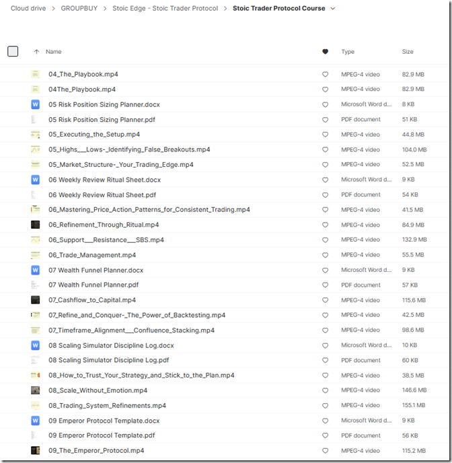Click Word icon for 08 Scaling Simulator Discipline Log.docx
This screenshot has height=463, width=452.
tap(36, 345)
